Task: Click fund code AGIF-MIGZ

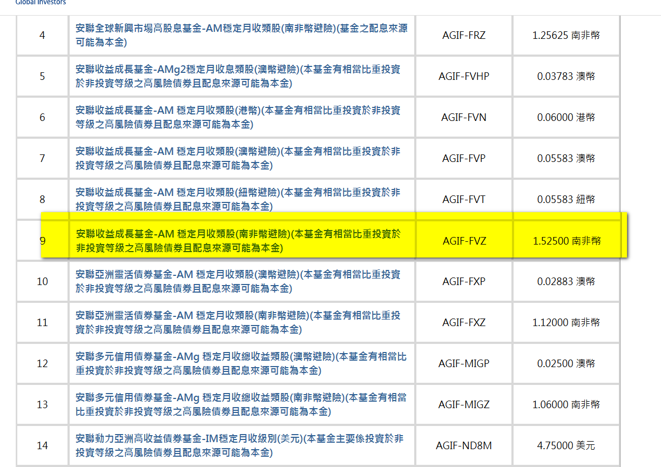Action: tap(463, 404)
